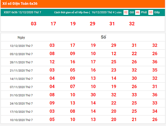
Task: Select the 14/11/2020 Thứ 7 date row
Action: tap(83, 78)
